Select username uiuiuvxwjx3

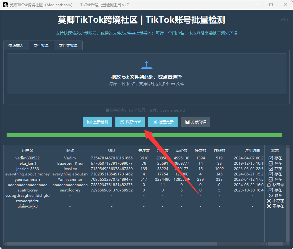27,206
